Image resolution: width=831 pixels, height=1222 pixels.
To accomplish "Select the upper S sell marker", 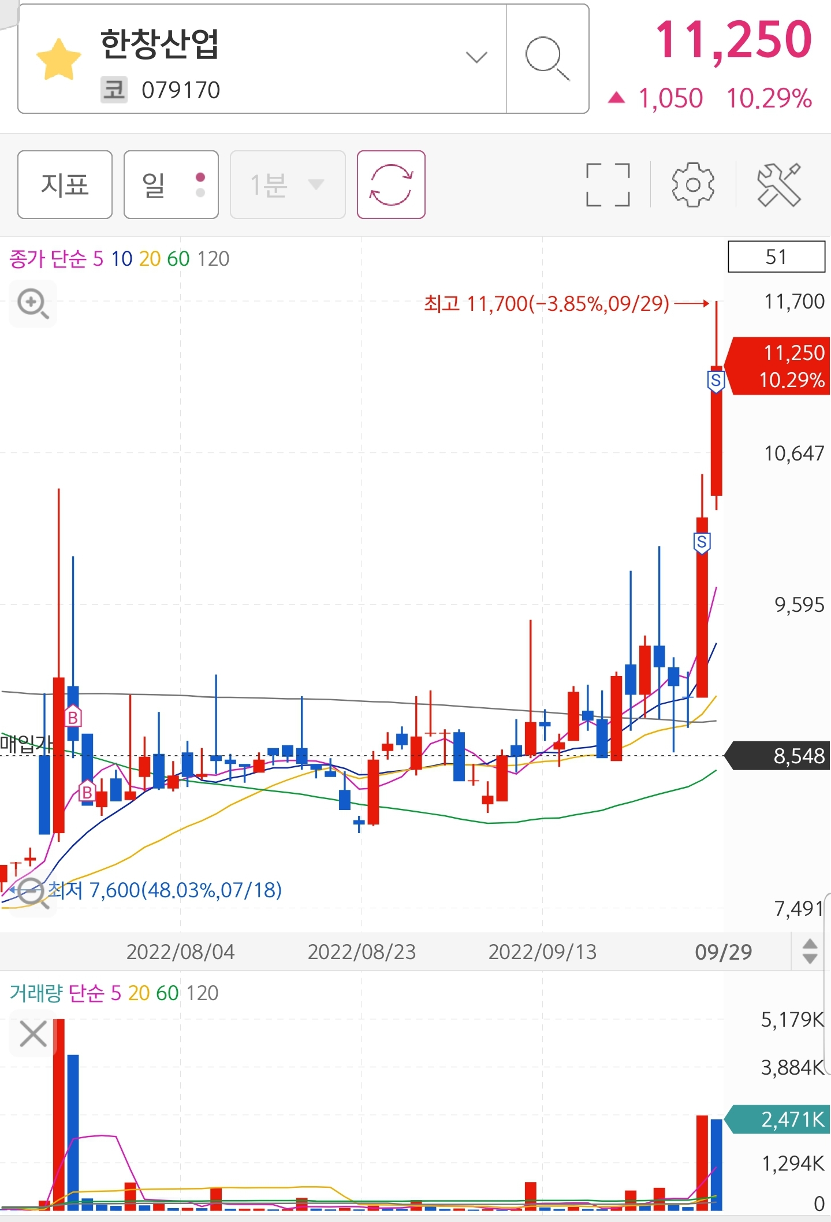I will (x=716, y=381).
